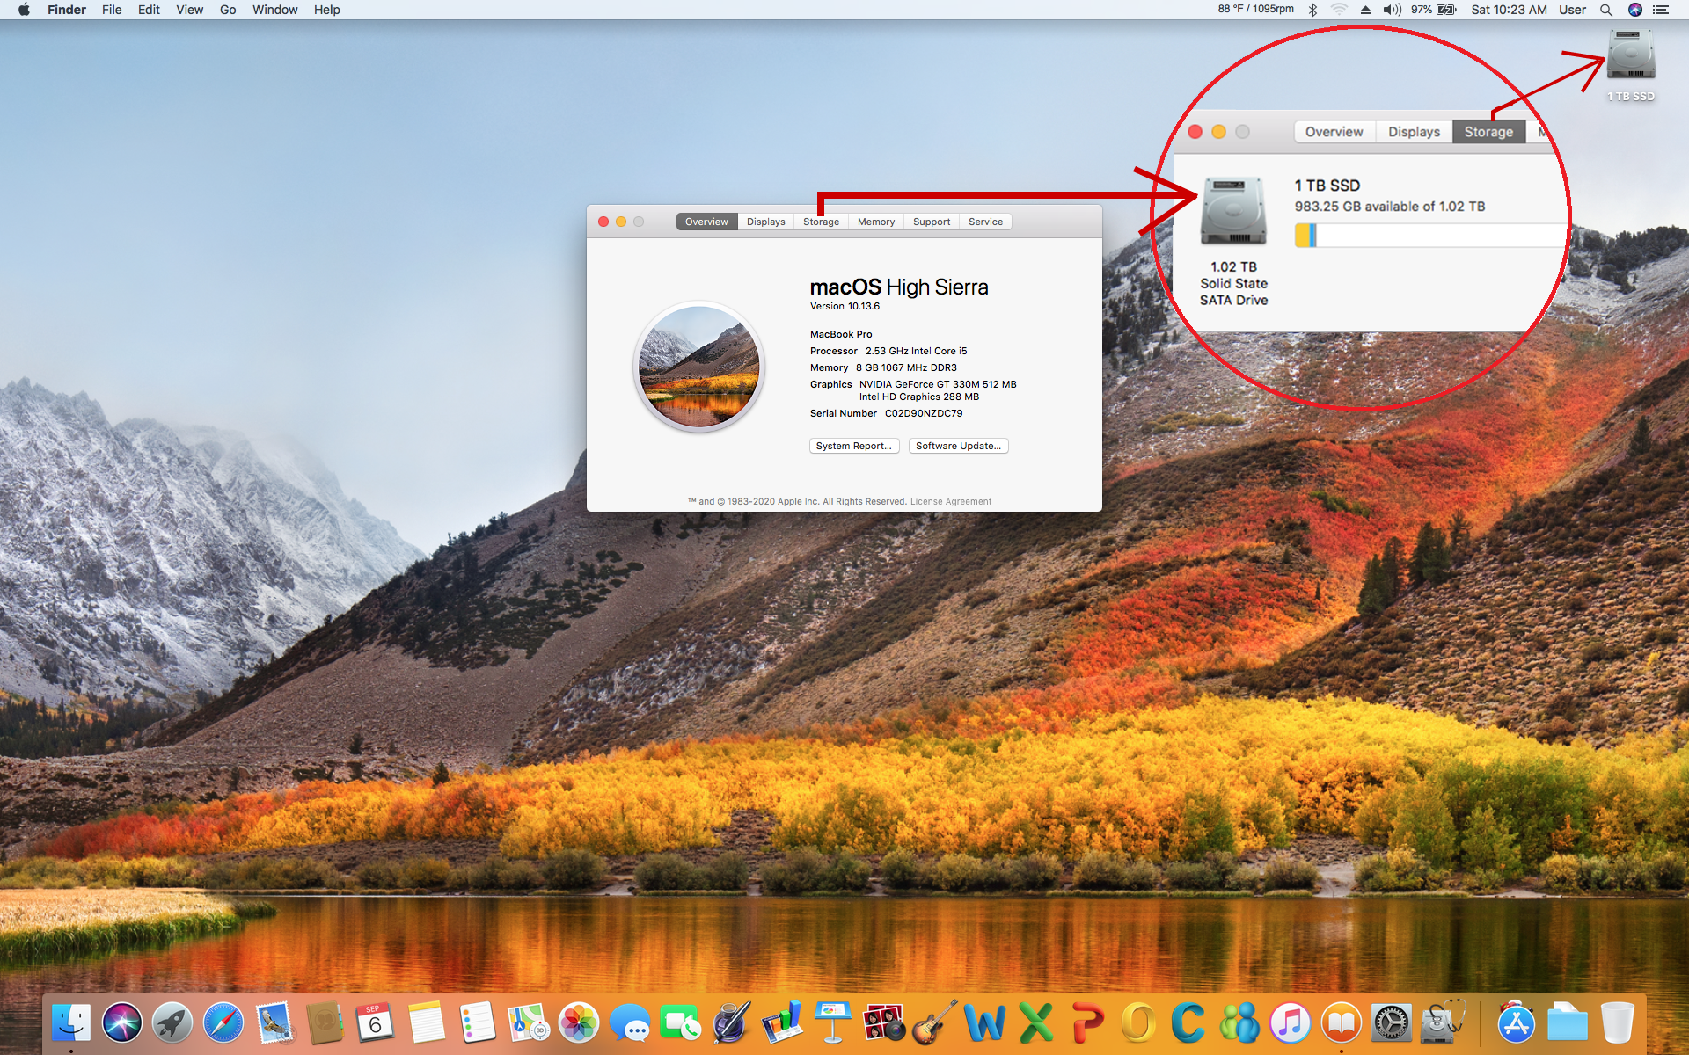The width and height of the screenshot is (1689, 1055).
Task: Open the Help menu
Action: [327, 10]
